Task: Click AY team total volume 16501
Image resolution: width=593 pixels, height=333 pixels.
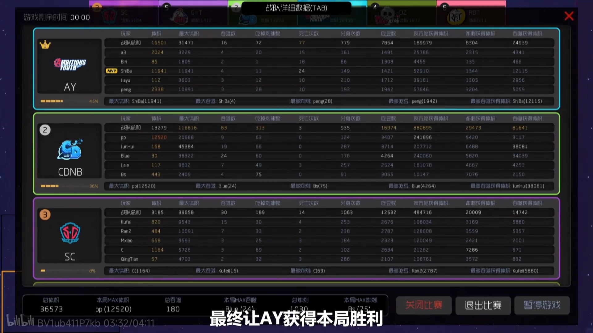Action: point(159,43)
